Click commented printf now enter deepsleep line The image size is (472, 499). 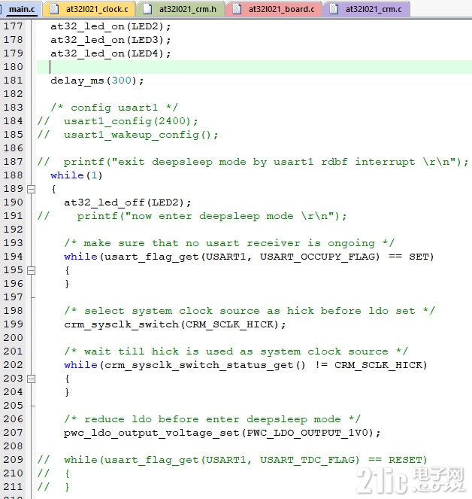click(192, 216)
